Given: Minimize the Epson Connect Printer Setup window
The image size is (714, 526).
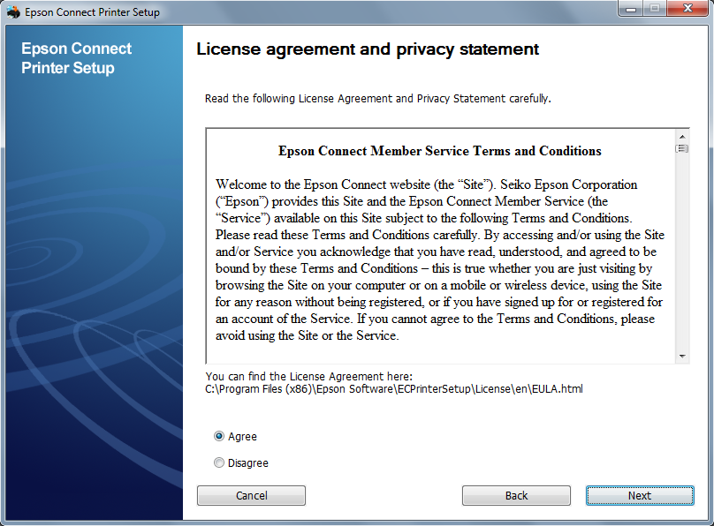Looking at the screenshot, I should click(x=632, y=9).
